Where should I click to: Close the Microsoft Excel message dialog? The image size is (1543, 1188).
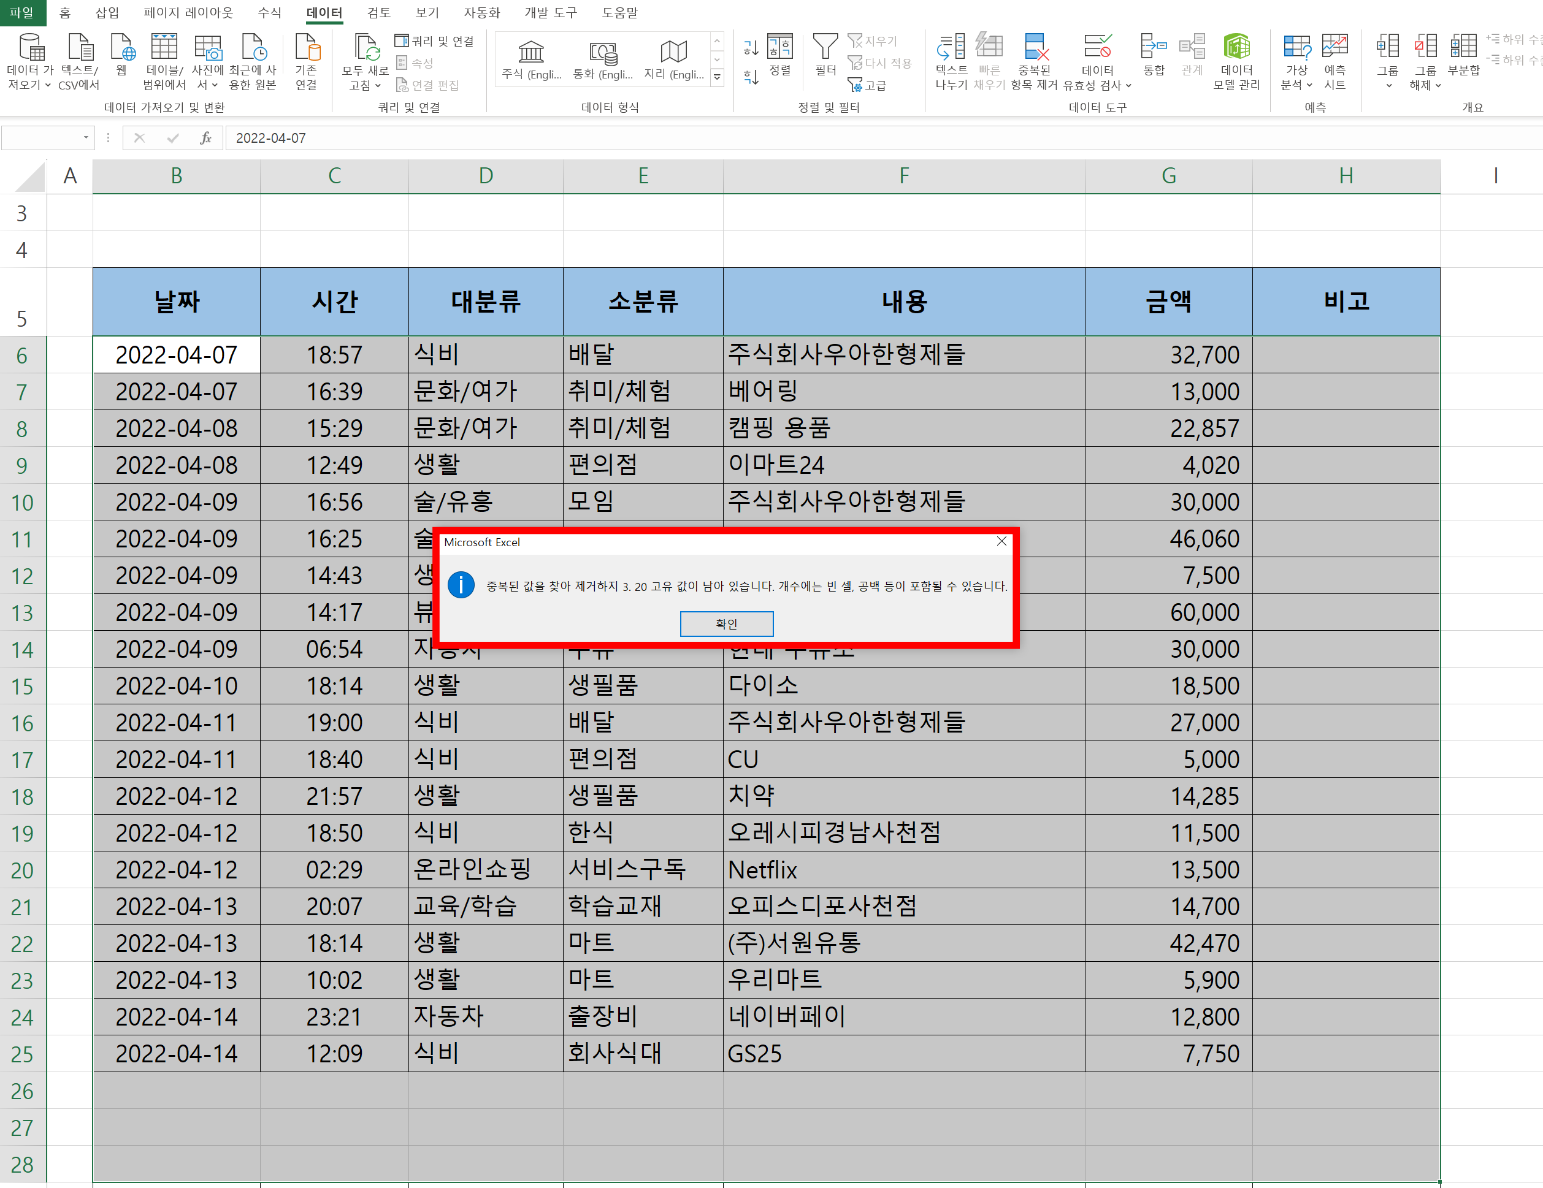[x=1001, y=541]
